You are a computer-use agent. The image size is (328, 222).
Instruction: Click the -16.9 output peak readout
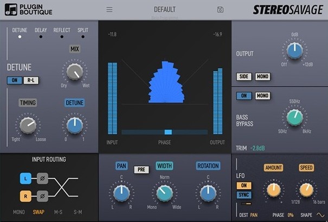click(x=217, y=35)
